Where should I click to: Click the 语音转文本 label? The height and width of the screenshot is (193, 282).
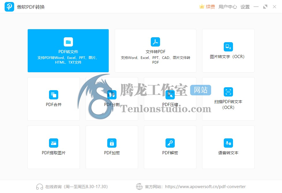click(x=228, y=153)
